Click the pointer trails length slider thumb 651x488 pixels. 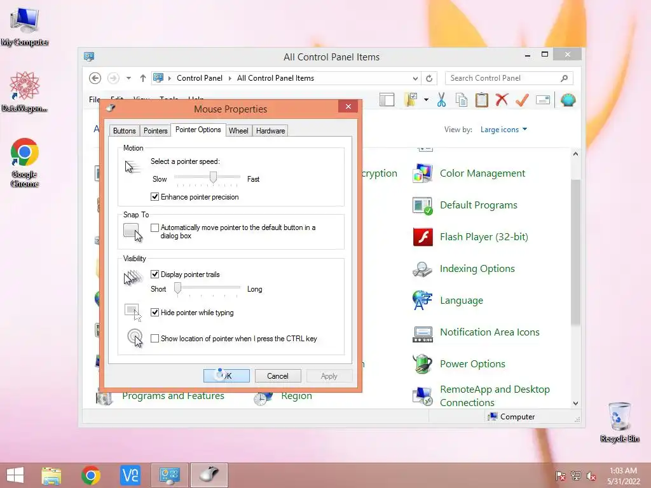(x=178, y=288)
